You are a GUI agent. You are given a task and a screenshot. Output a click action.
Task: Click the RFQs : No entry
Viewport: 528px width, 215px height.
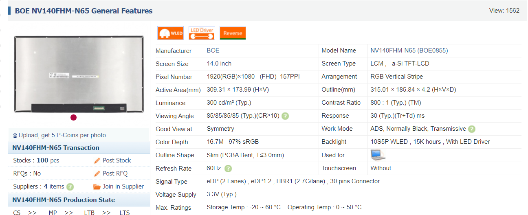coord(27,173)
